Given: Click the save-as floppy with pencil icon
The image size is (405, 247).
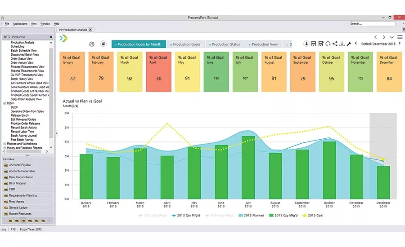Looking at the screenshot, I should tap(321, 44).
